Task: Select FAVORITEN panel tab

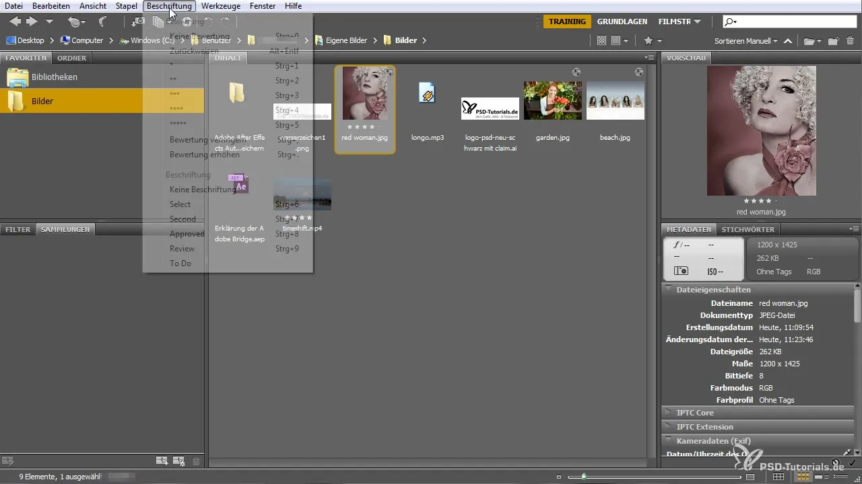Action: pyautogui.click(x=26, y=58)
